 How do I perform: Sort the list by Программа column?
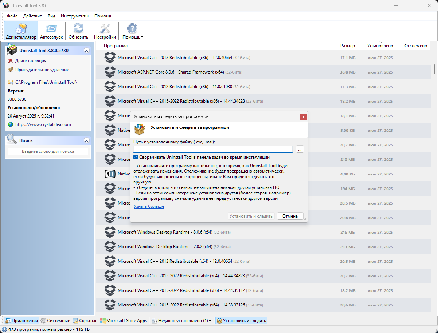(116, 46)
